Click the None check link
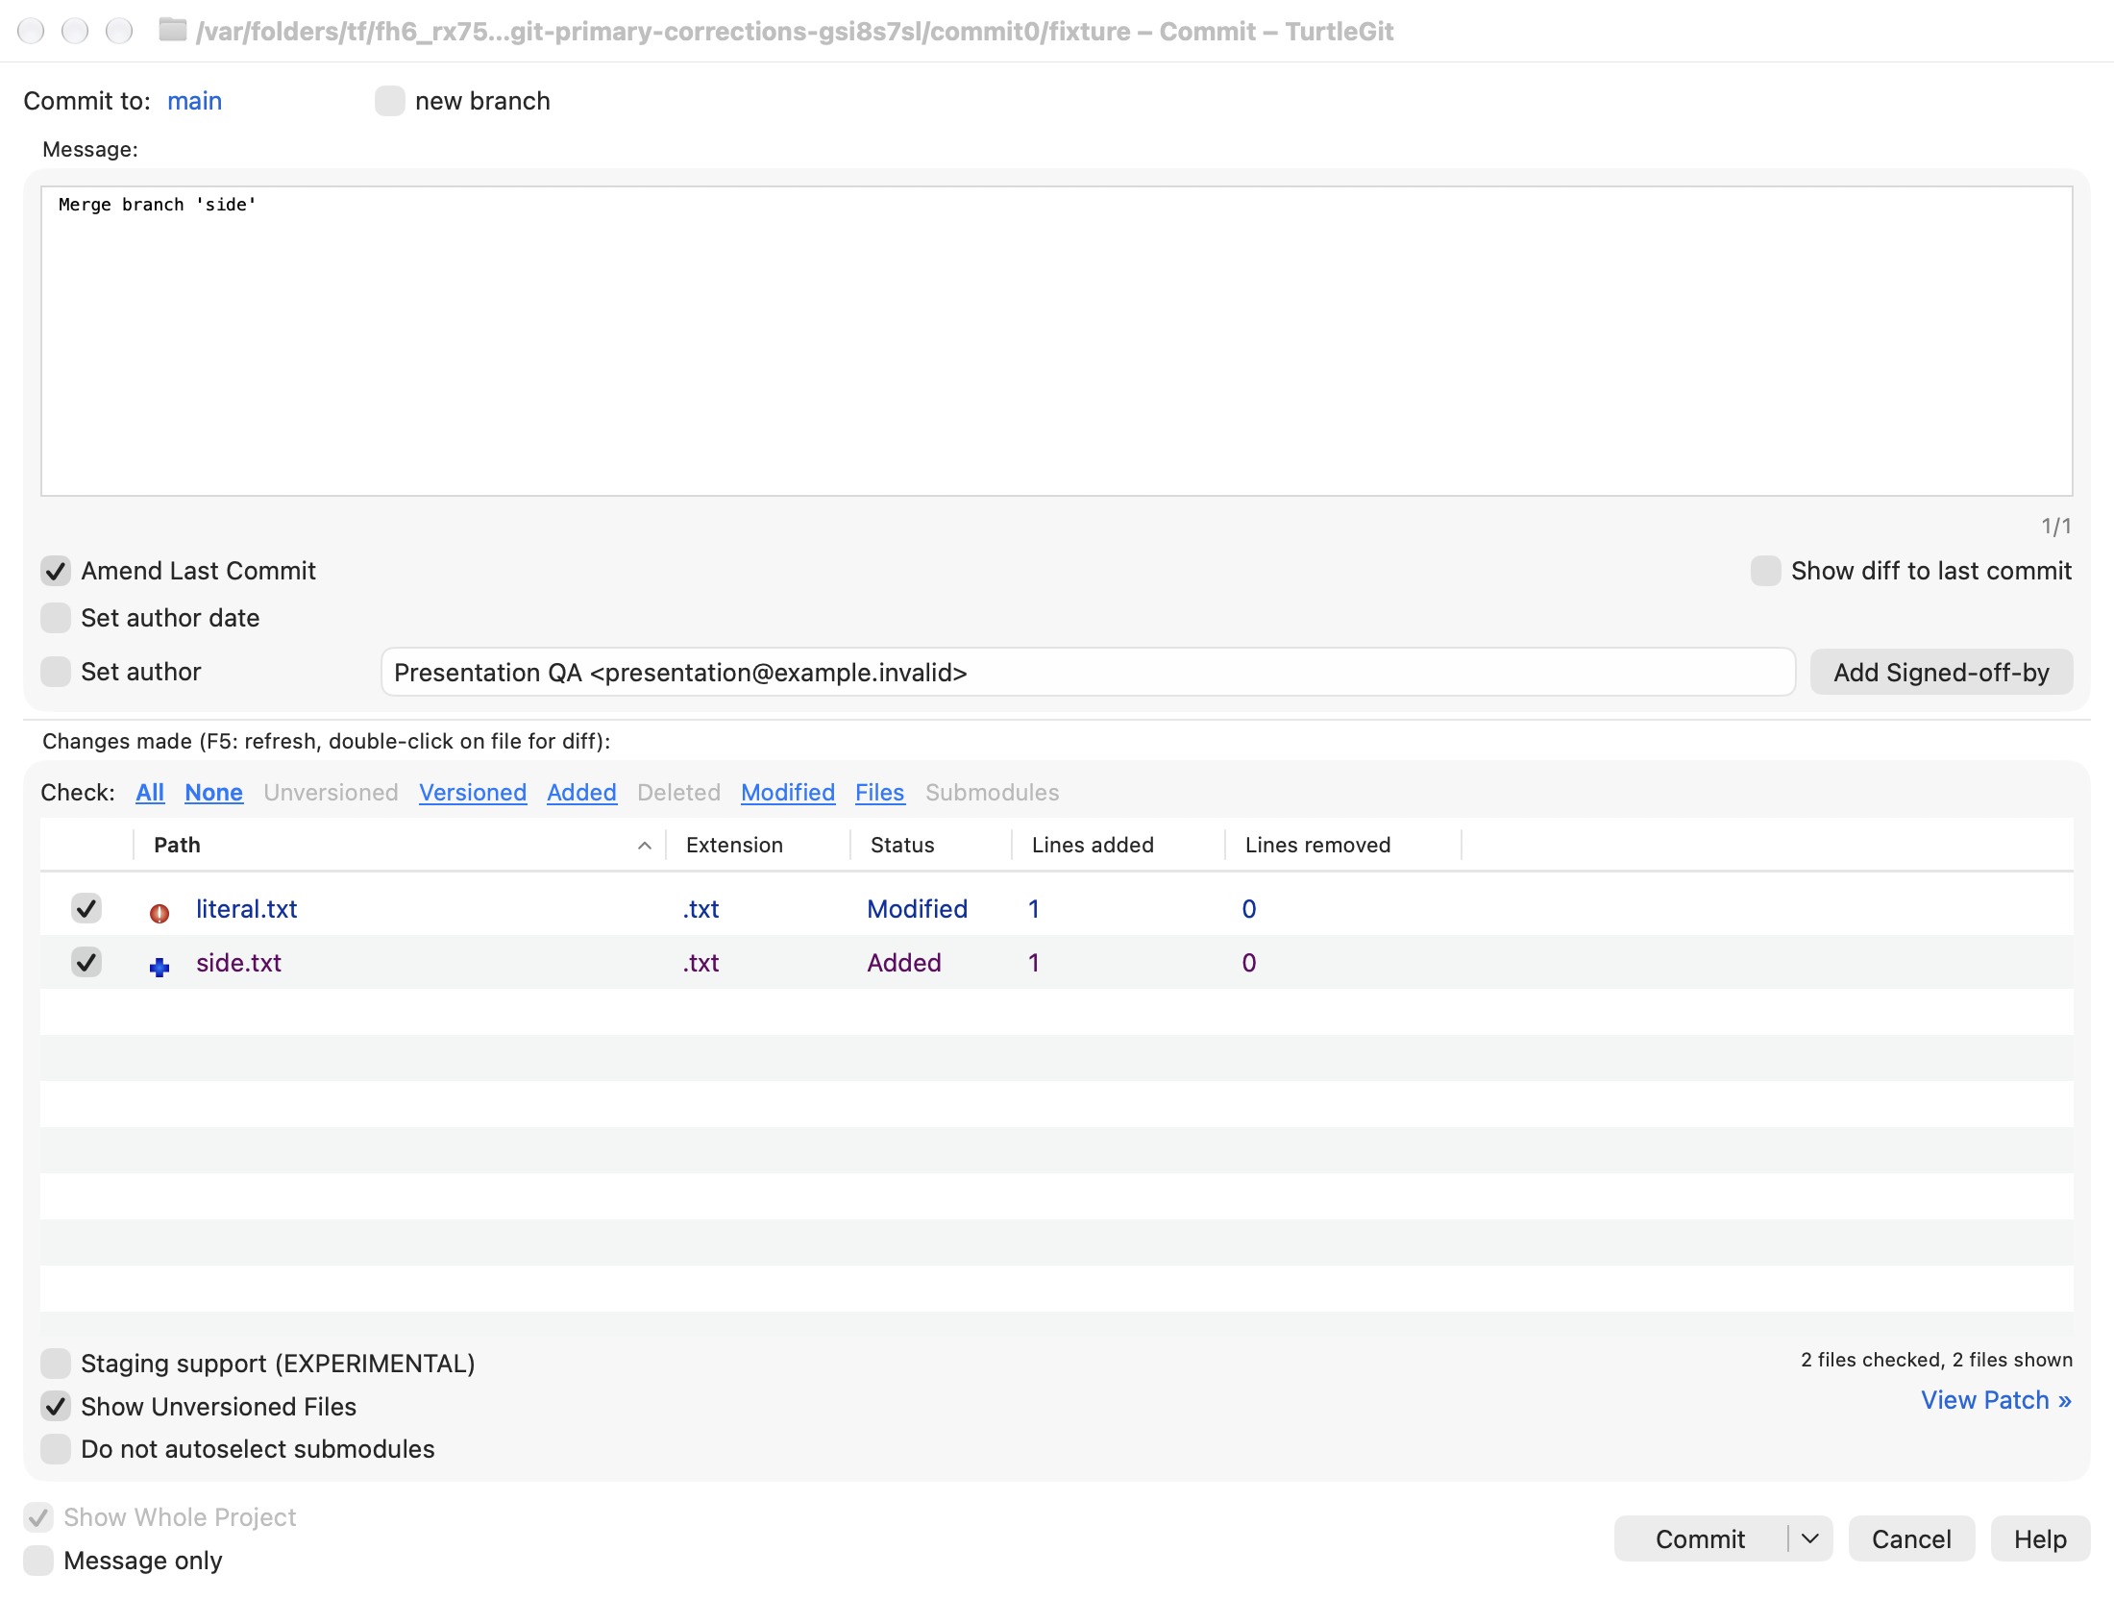 [213, 793]
